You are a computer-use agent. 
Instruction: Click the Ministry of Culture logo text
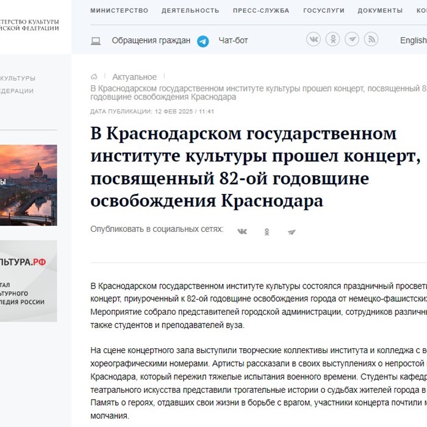pyautogui.click(x=29, y=25)
